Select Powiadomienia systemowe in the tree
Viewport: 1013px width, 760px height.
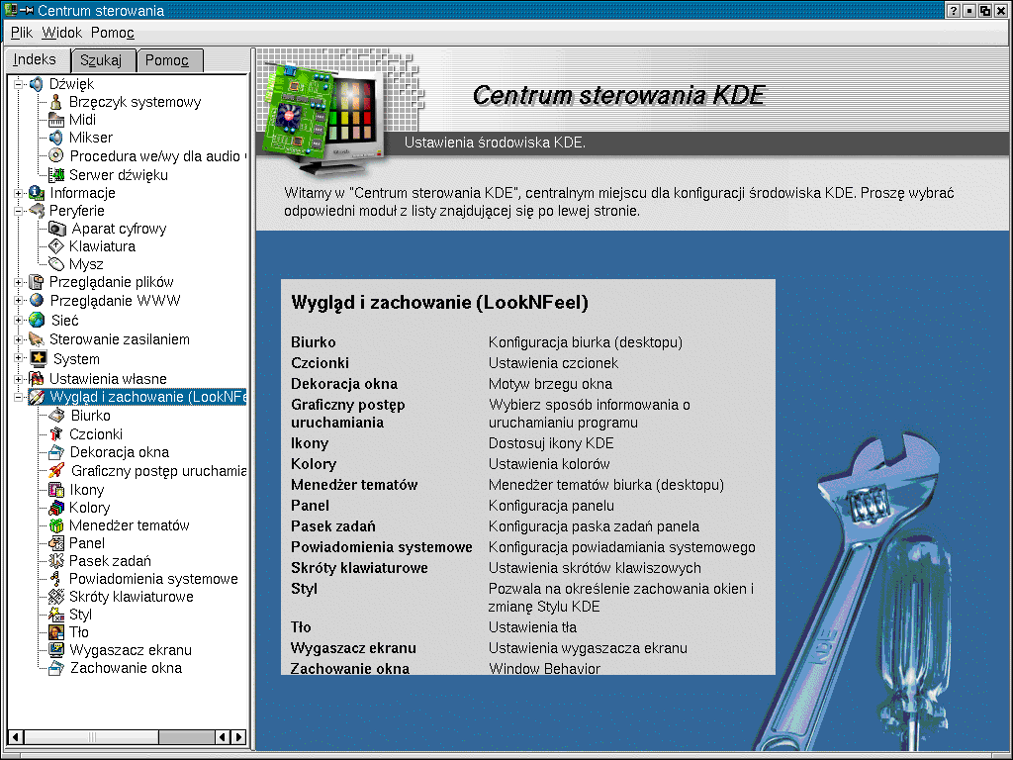pos(153,579)
